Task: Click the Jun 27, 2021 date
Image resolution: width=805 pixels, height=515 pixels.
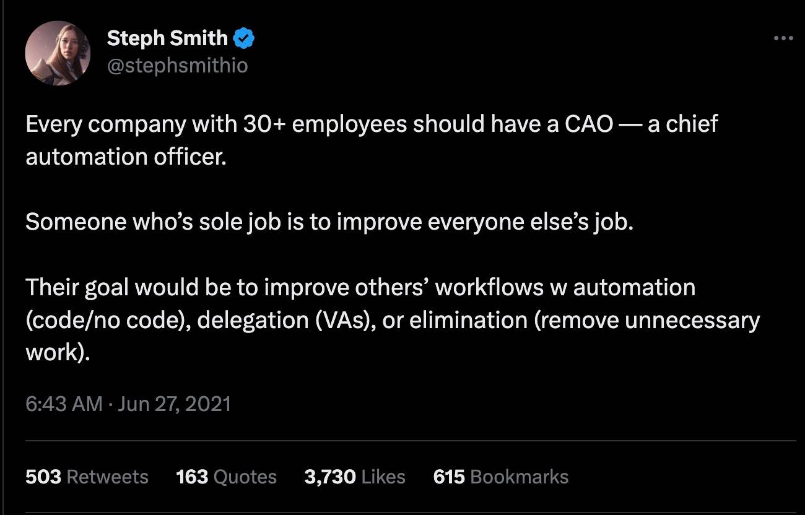Action: [174, 404]
